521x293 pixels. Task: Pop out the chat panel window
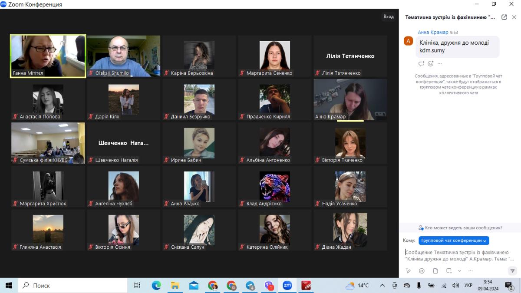[504, 17]
